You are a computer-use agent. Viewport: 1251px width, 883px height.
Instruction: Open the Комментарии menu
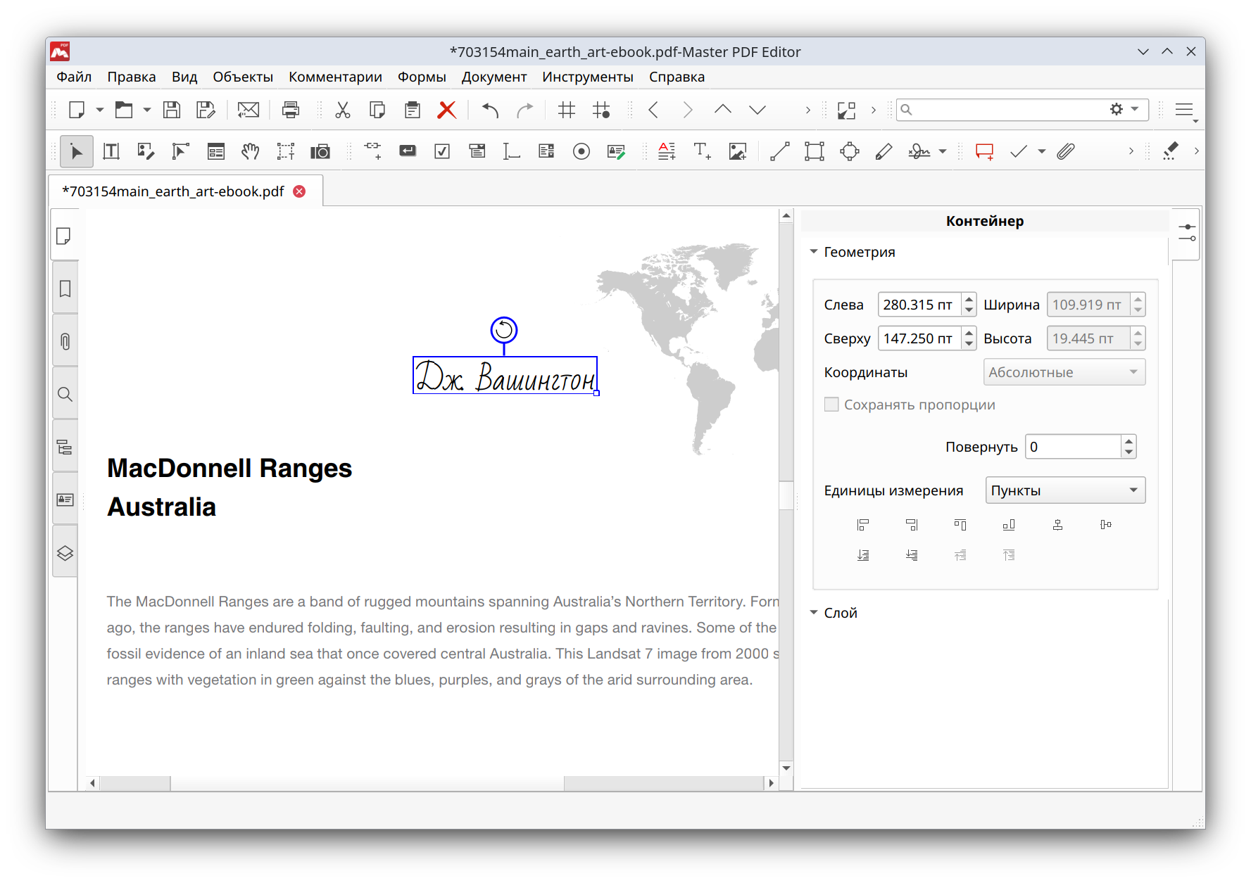pos(335,77)
